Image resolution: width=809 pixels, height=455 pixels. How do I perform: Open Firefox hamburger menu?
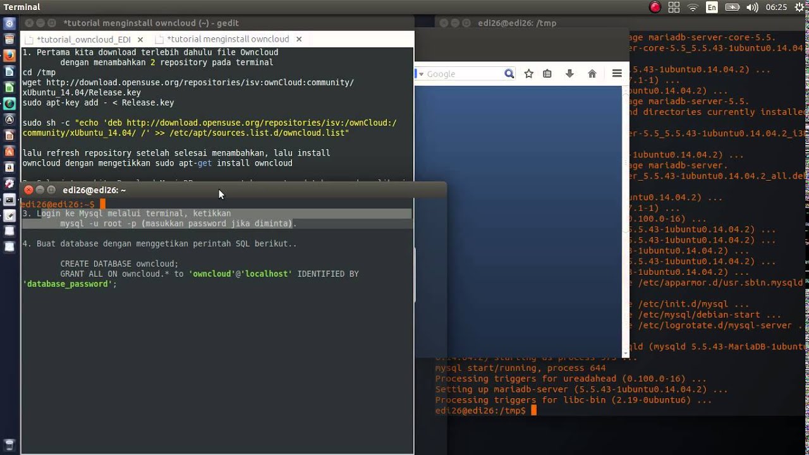tap(617, 74)
